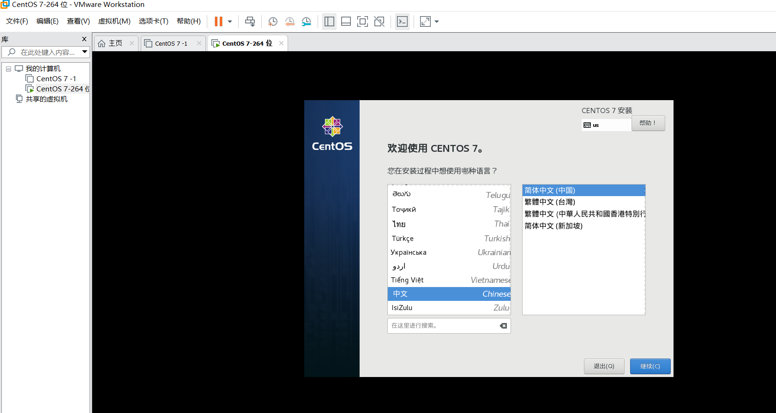Screen dimensions: 776x413
Task: Select Tiếng Việt Vietnamese language
Action: coord(449,280)
